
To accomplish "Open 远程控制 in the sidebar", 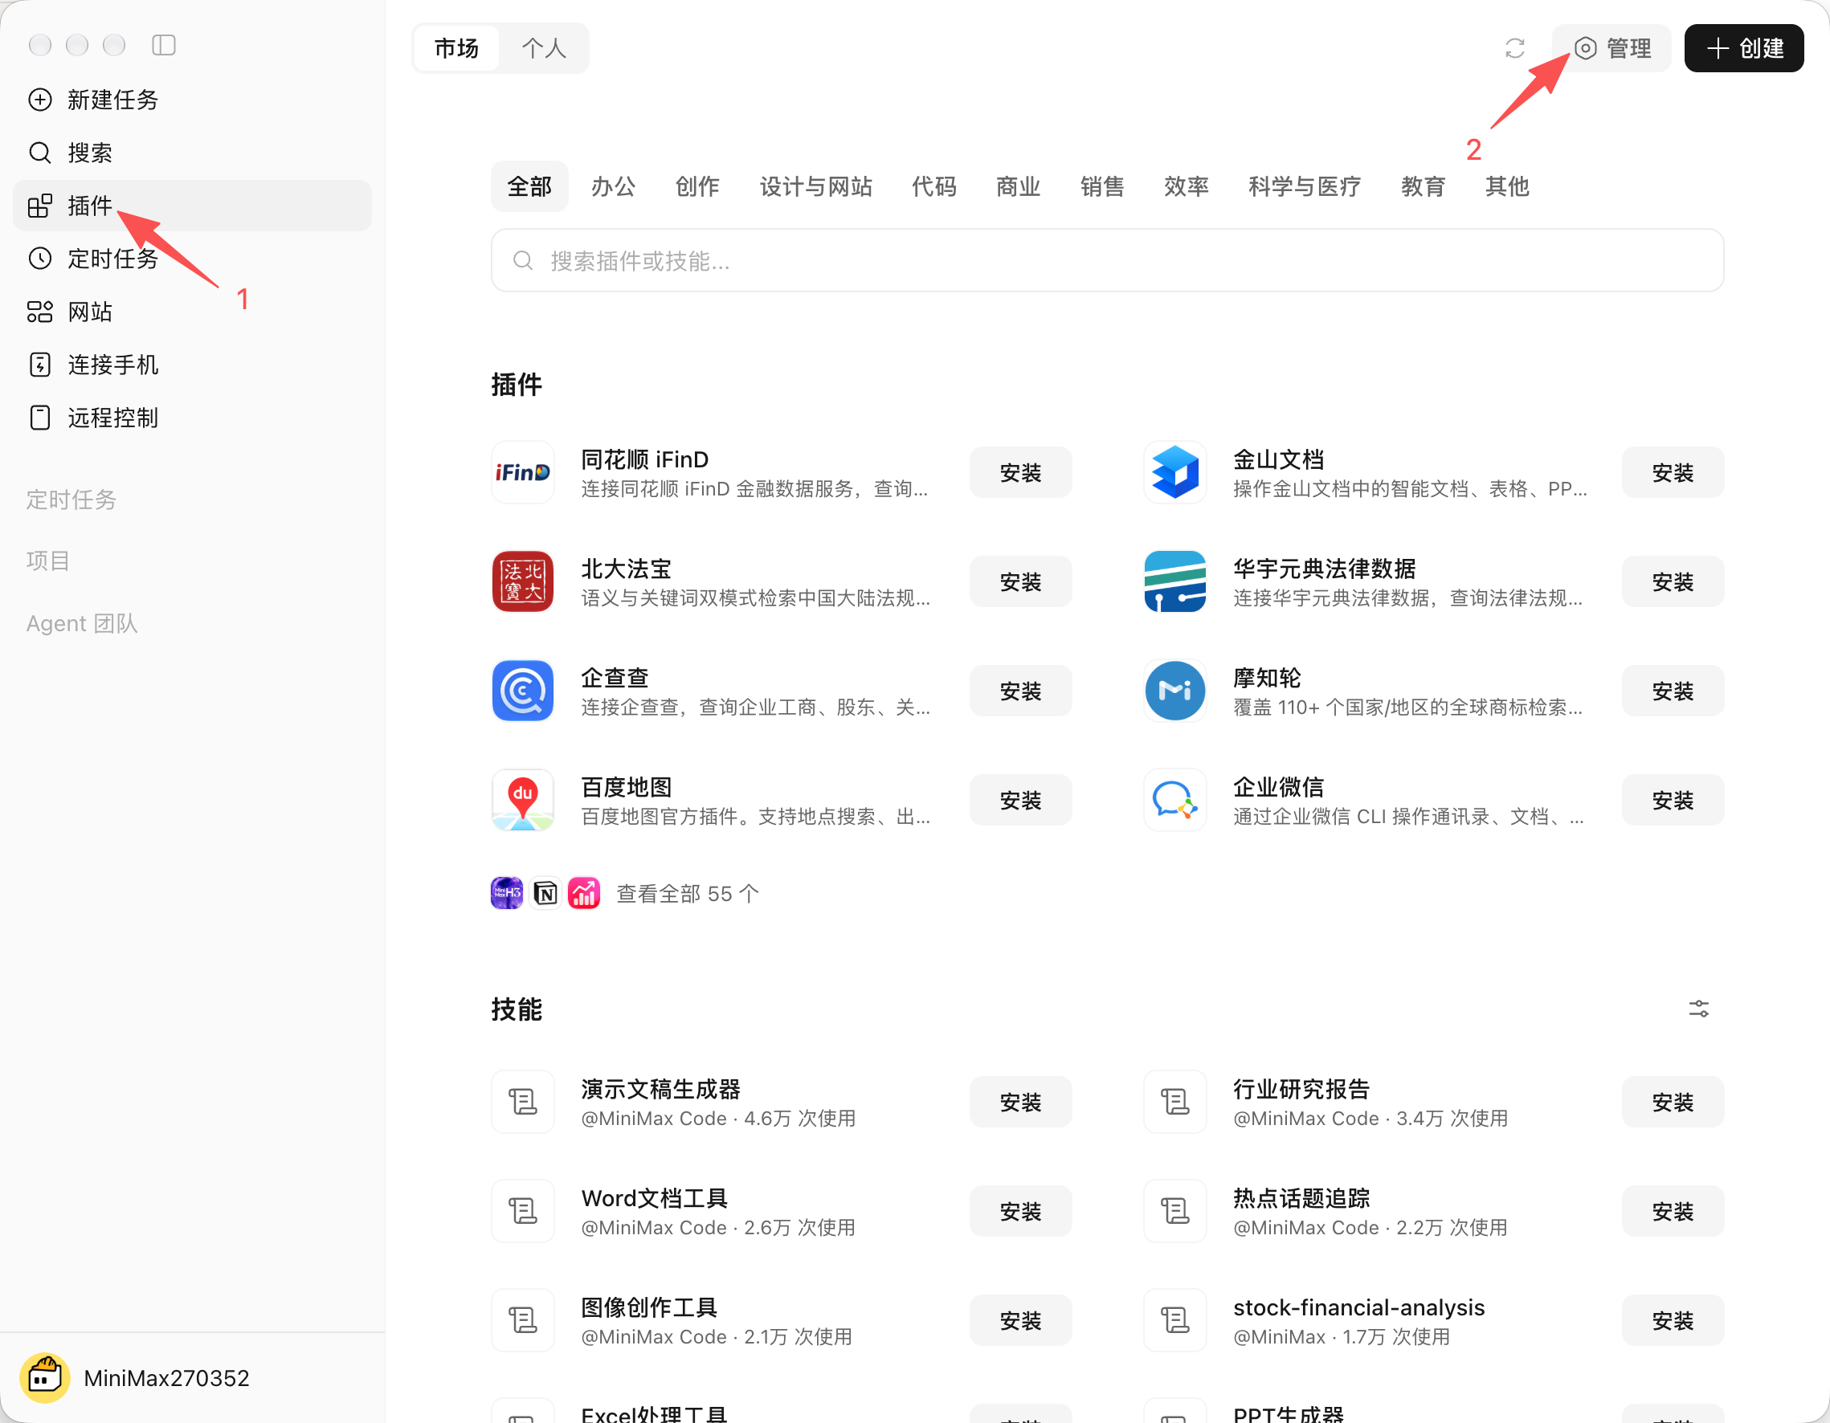I will click(192, 417).
